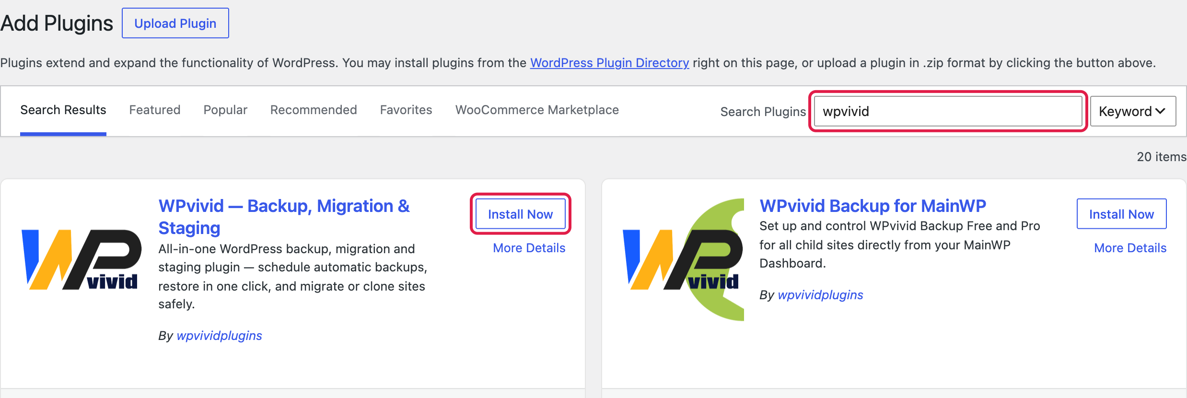View More Details for WPvivid Backup, Migration & Staging
The image size is (1187, 398).
coord(529,248)
